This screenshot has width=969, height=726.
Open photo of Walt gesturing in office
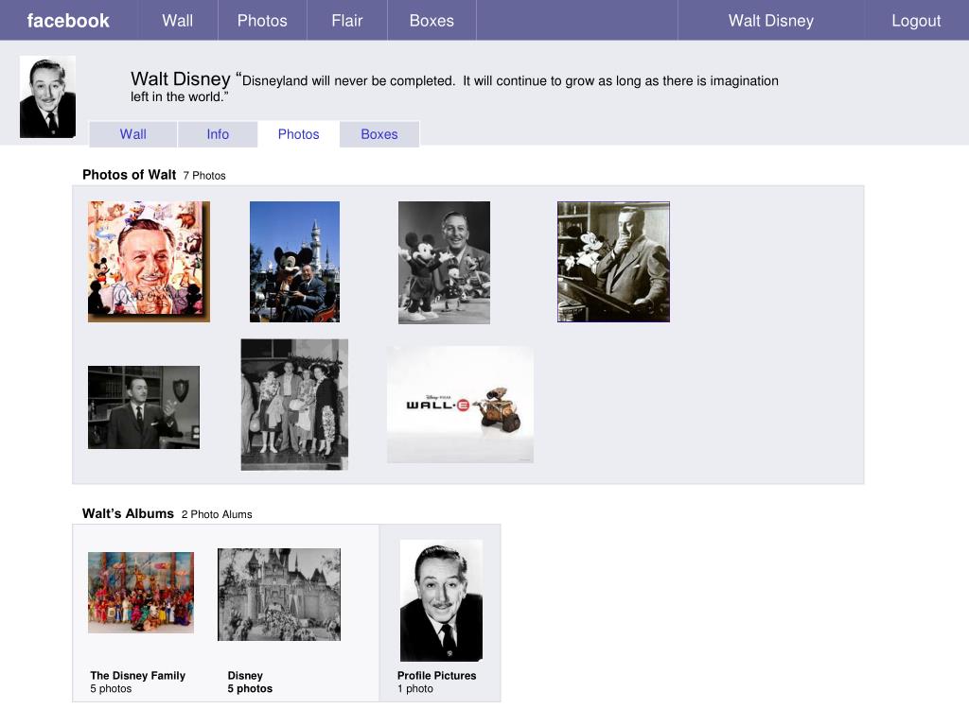pos(144,407)
